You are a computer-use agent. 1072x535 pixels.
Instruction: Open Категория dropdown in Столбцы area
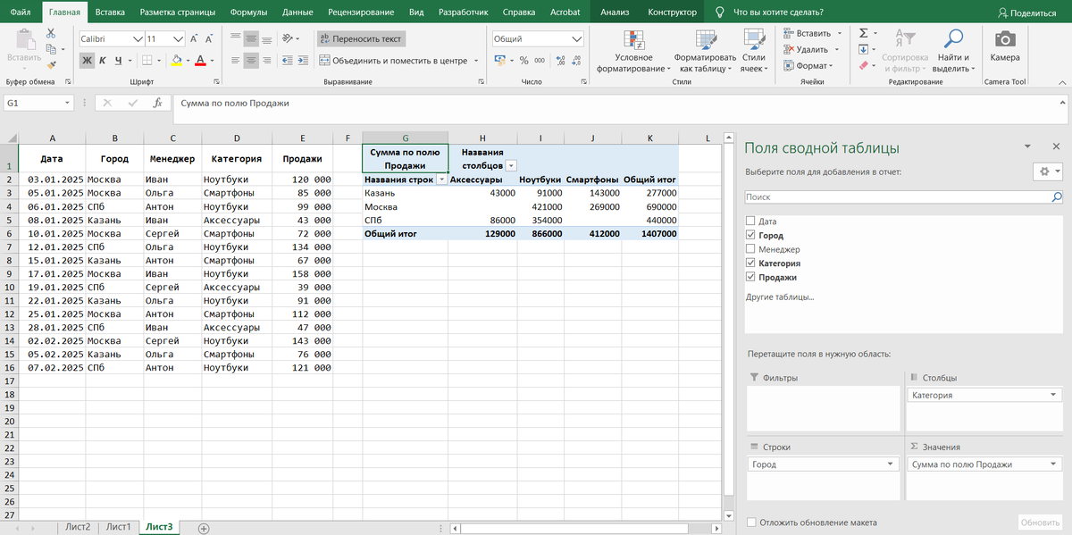[1055, 395]
